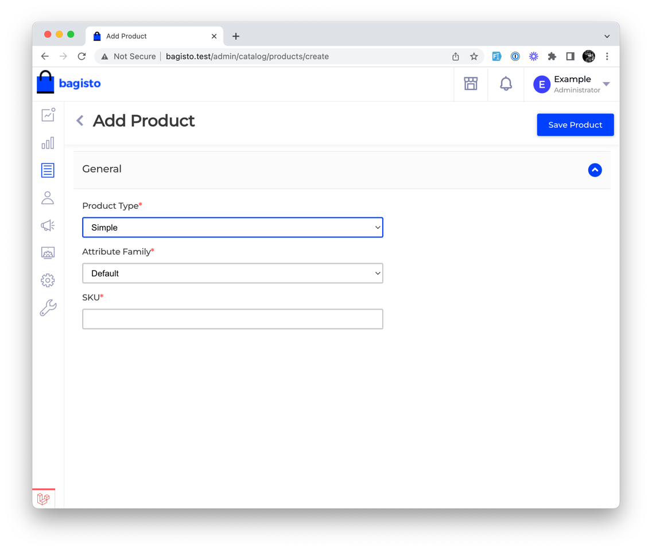Viewport: 652px width, 551px height.
Task: Click the SKU field label
Action: click(92, 298)
